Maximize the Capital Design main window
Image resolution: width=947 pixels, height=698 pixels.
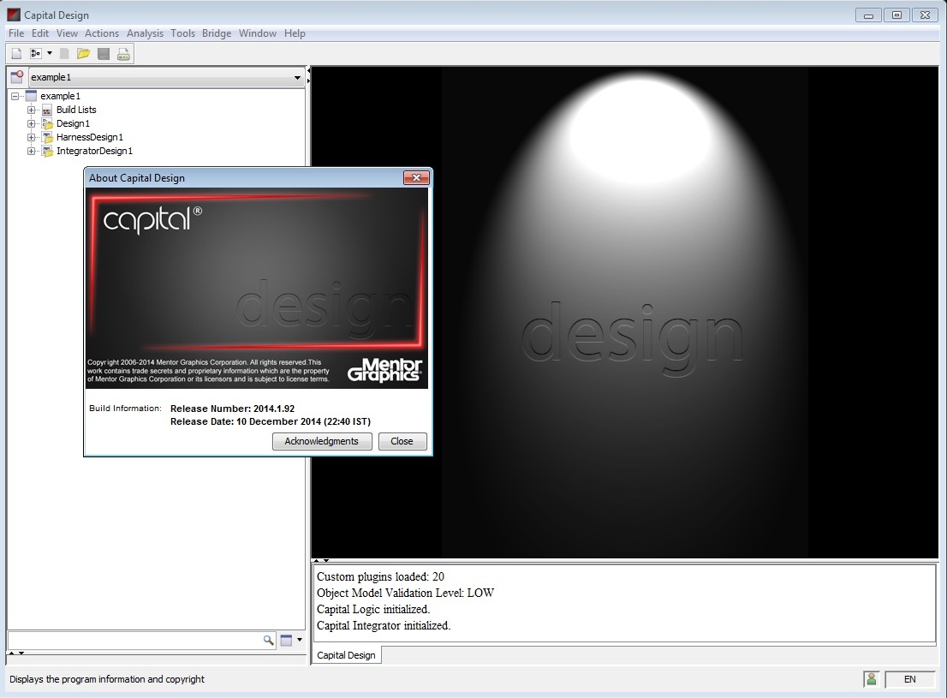(896, 15)
